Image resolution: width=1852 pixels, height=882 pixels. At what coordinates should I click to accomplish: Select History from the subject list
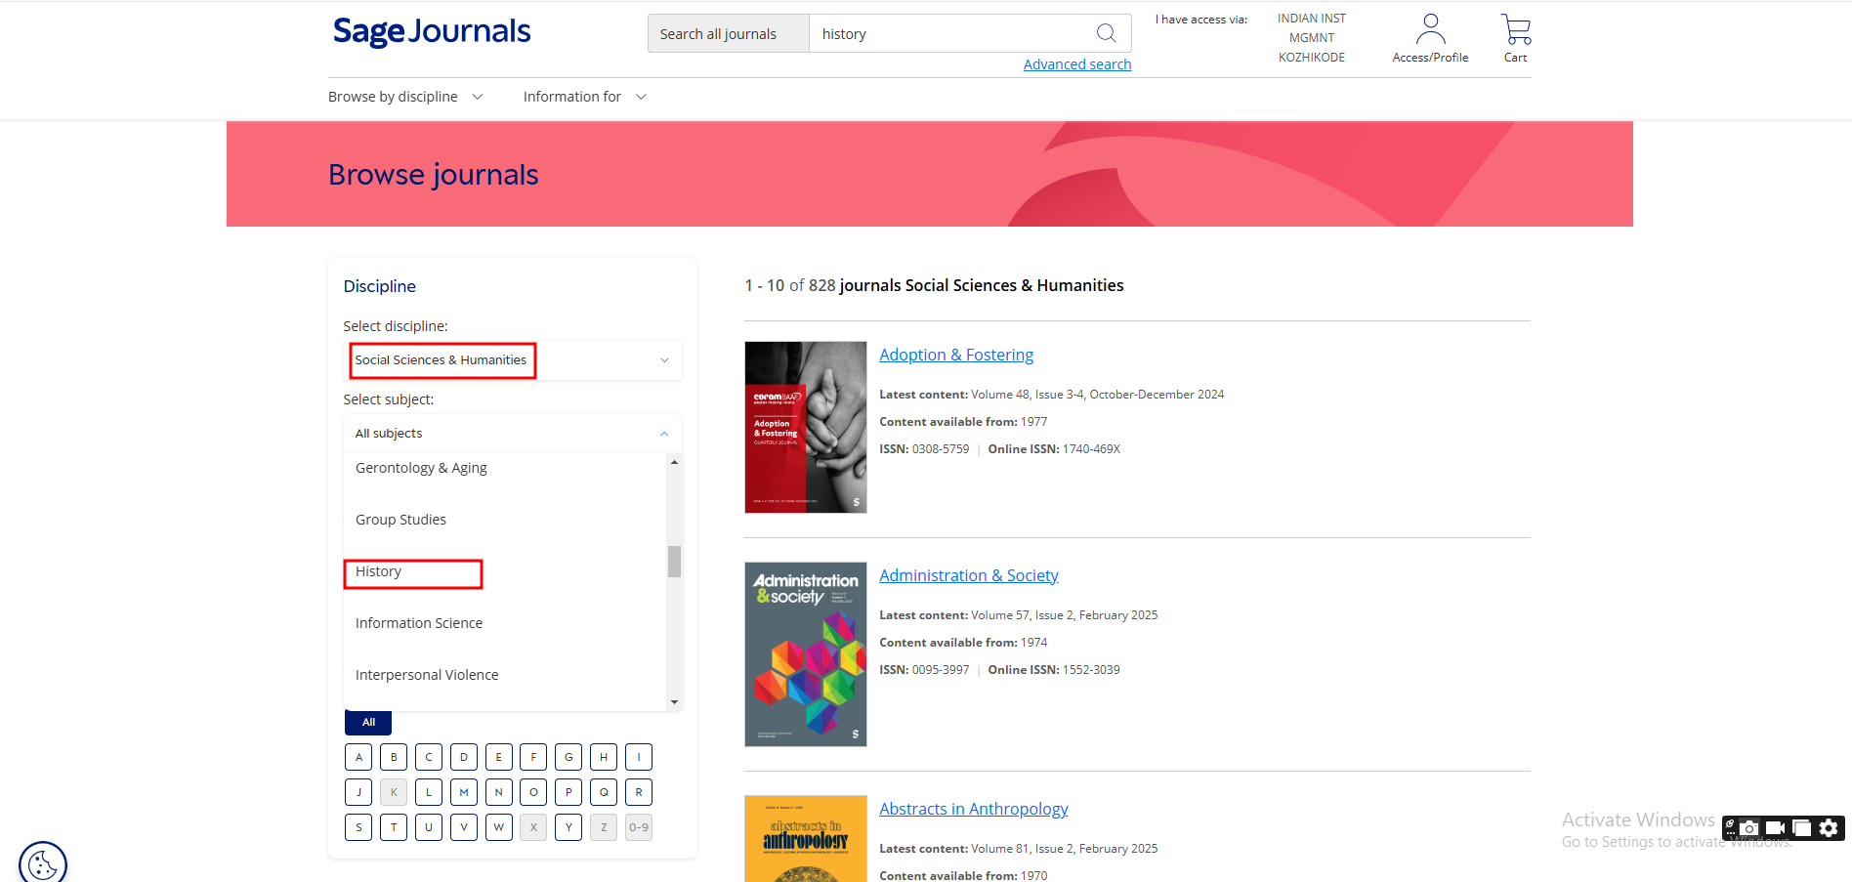click(x=379, y=572)
